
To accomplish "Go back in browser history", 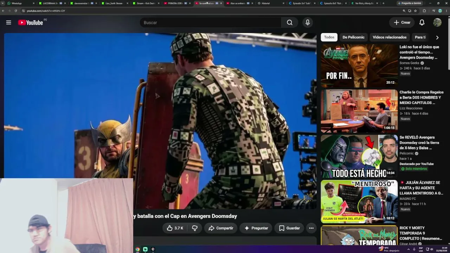I will pos(3,11).
